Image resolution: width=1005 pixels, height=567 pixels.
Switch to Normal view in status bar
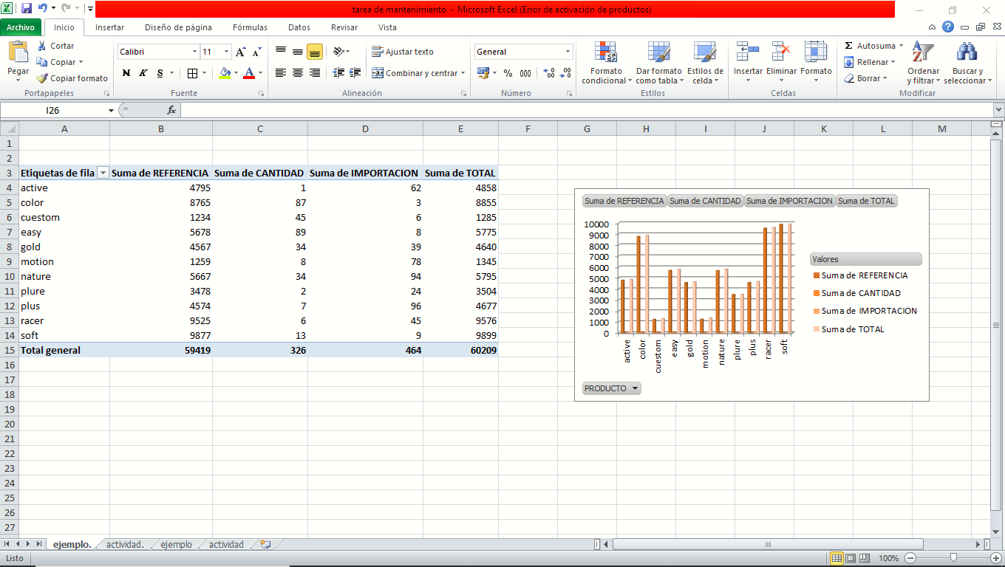tap(837, 558)
